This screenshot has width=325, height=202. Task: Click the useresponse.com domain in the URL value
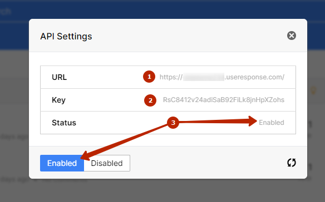point(254,77)
